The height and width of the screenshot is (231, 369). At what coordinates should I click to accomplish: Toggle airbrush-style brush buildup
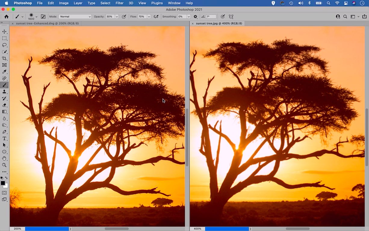(156, 17)
